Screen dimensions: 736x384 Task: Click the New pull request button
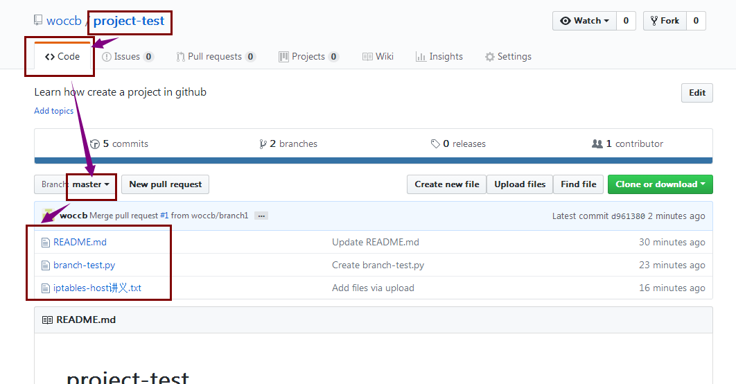[x=165, y=184]
